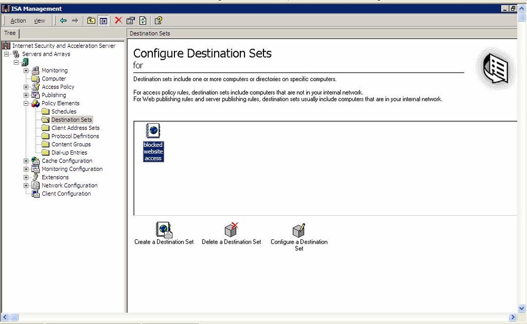The height and width of the screenshot is (324, 527).
Task: Toggle the Show/Hide console tree icon
Action: [103, 21]
